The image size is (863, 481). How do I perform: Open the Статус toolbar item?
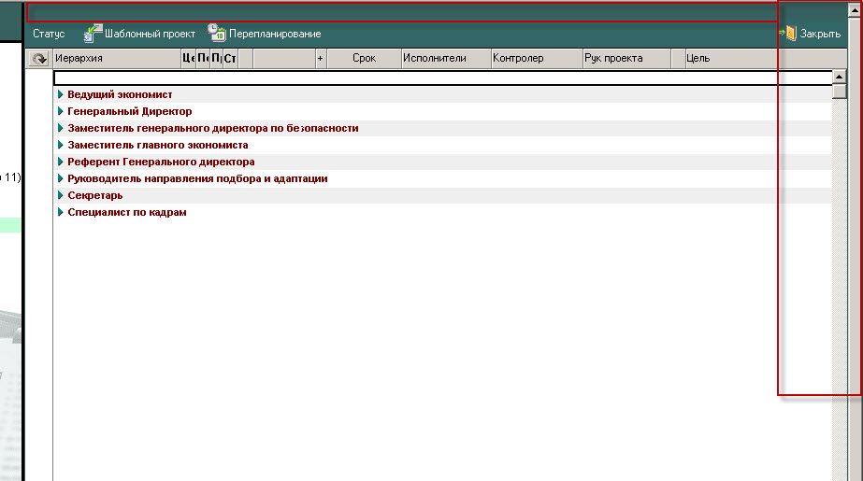tap(49, 34)
